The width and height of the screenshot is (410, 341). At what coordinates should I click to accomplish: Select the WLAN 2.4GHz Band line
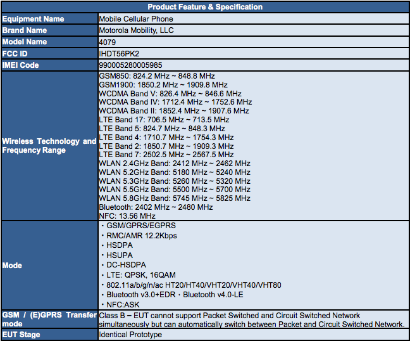click(175, 164)
